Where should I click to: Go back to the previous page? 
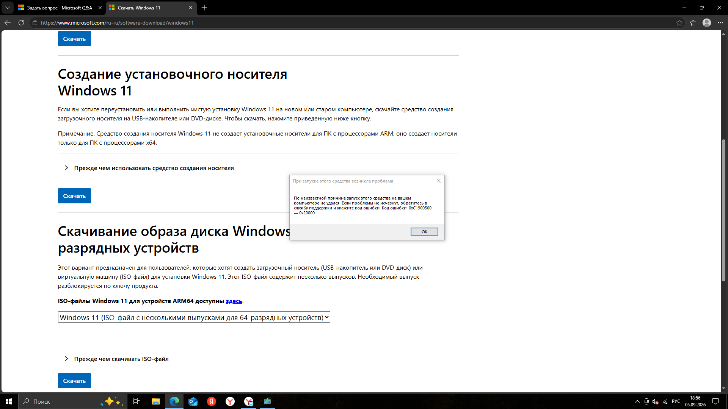[8, 23]
